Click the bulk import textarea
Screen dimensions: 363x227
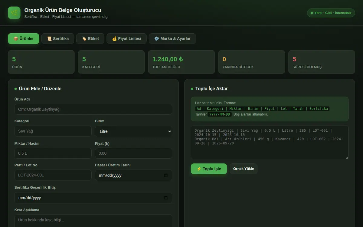[x=270, y=142]
